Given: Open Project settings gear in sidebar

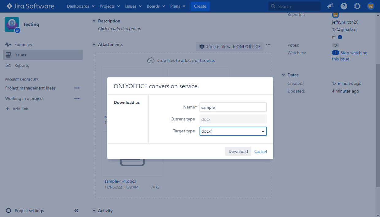Looking at the screenshot, I should (9, 211).
